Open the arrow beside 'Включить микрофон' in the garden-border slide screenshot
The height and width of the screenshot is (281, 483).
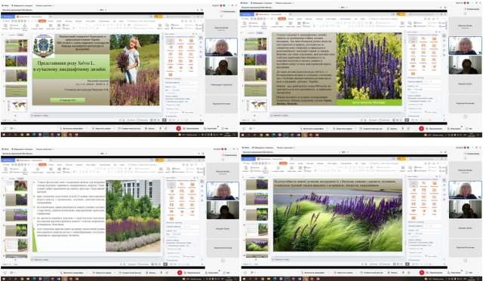pos(87,273)
